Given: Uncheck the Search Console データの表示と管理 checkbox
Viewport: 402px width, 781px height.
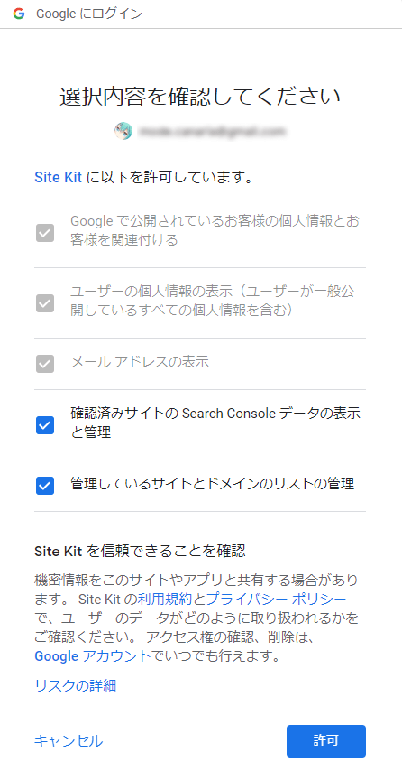Looking at the screenshot, I should [x=45, y=425].
